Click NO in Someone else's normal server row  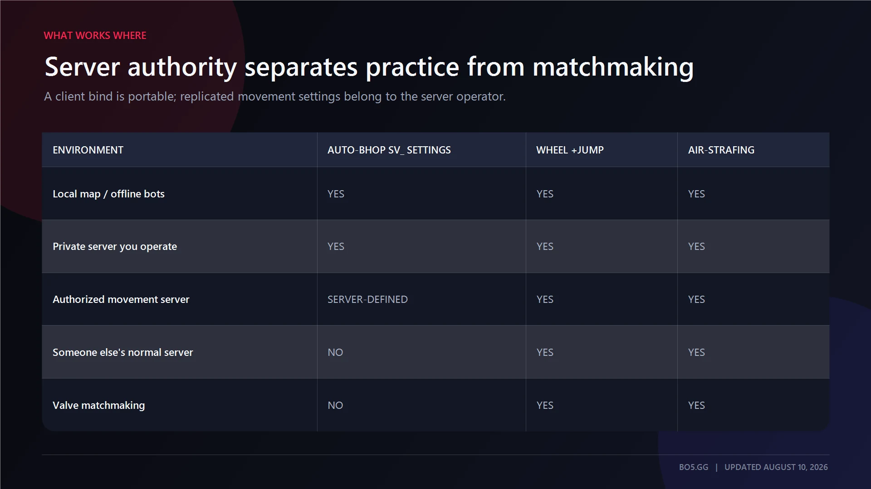335,352
